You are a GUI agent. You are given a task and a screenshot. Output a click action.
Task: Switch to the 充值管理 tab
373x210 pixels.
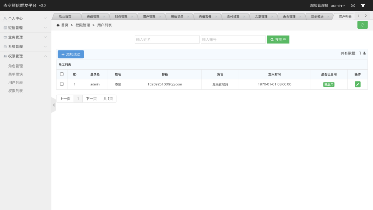[x=94, y=16]
